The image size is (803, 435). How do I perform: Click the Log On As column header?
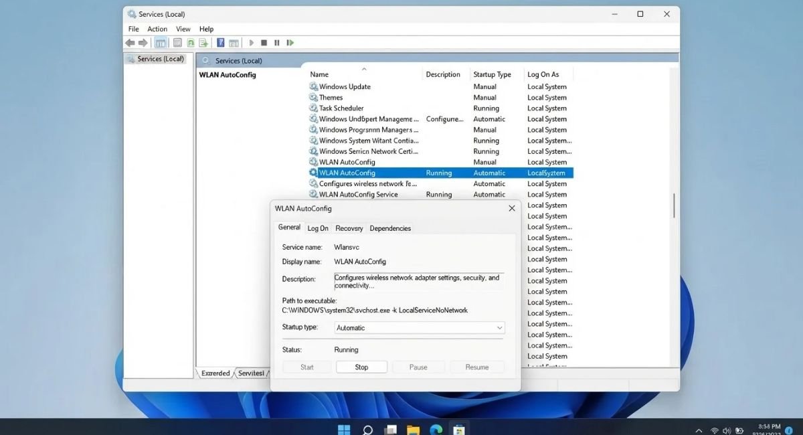click(543, 74)
